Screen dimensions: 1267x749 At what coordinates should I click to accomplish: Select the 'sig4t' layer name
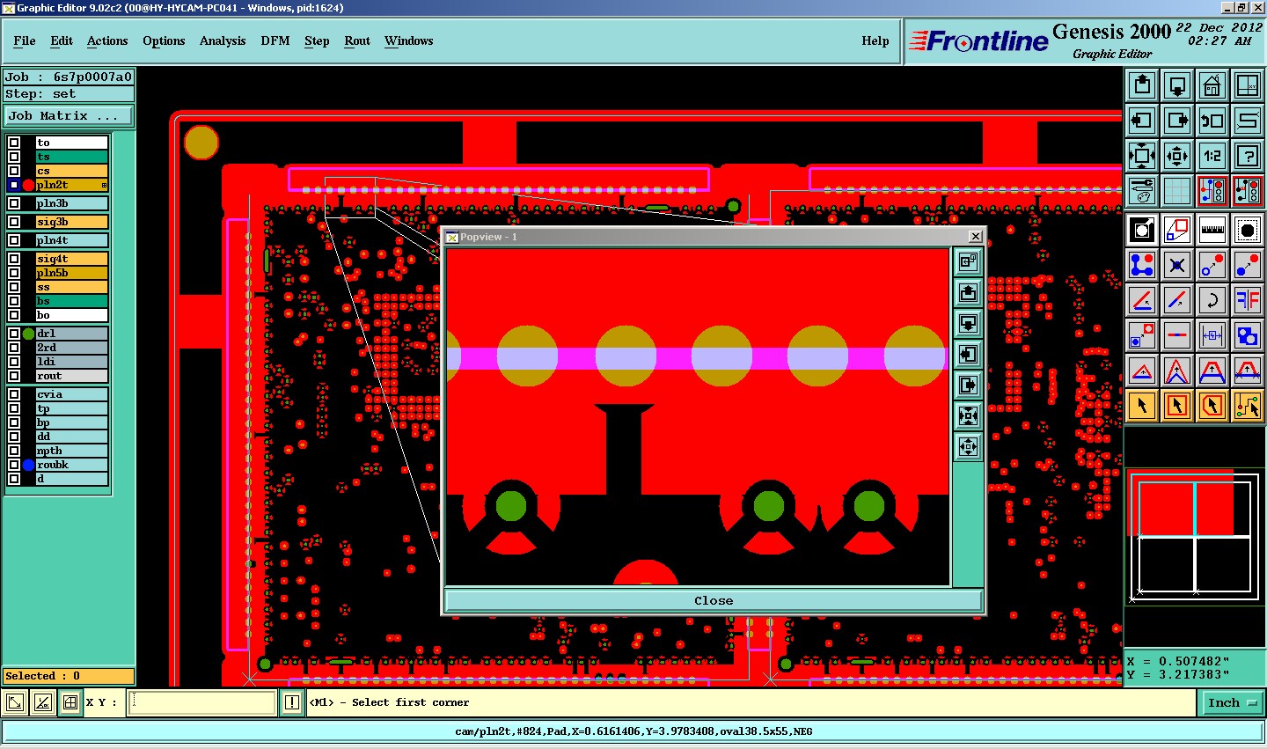click(71, 259)
